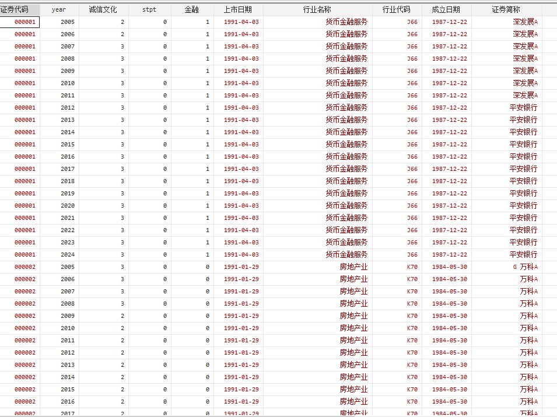Select the 证券简称 cell reading G 万科A

point(525,267)
